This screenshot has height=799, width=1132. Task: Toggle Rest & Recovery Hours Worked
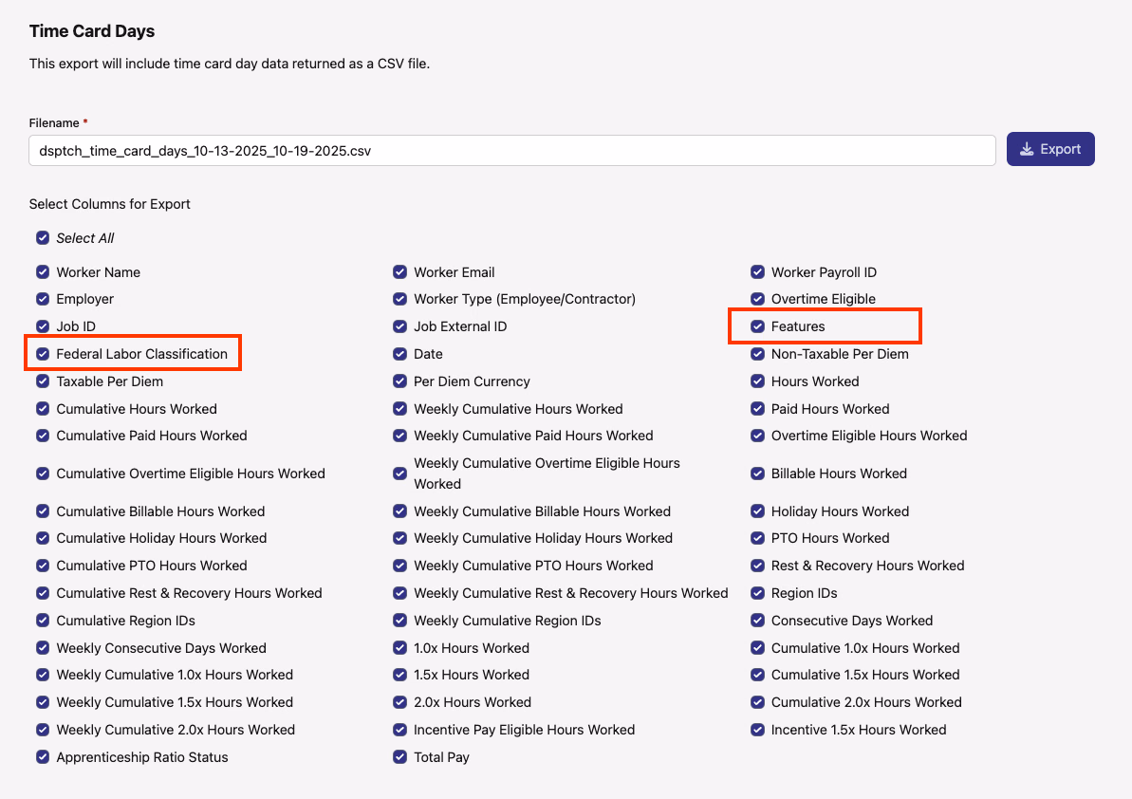tap(757, 566)
